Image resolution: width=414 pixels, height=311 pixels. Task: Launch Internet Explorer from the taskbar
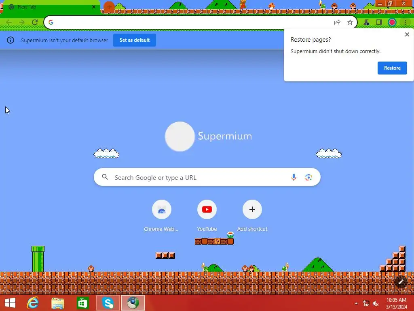coord(33,303)
